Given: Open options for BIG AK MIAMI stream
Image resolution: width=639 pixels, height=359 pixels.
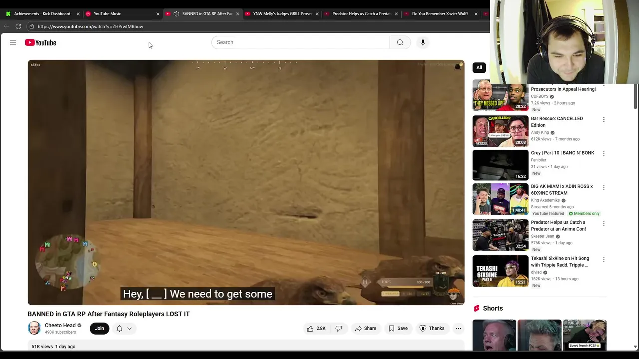Looking at the screenshot, I should [604, 187].
